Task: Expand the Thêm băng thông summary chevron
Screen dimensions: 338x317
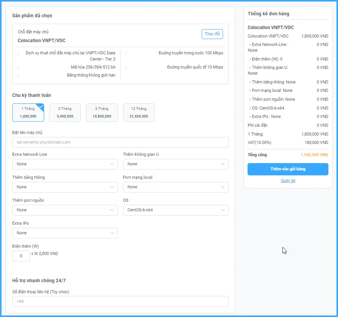Action: coord(250,82)
